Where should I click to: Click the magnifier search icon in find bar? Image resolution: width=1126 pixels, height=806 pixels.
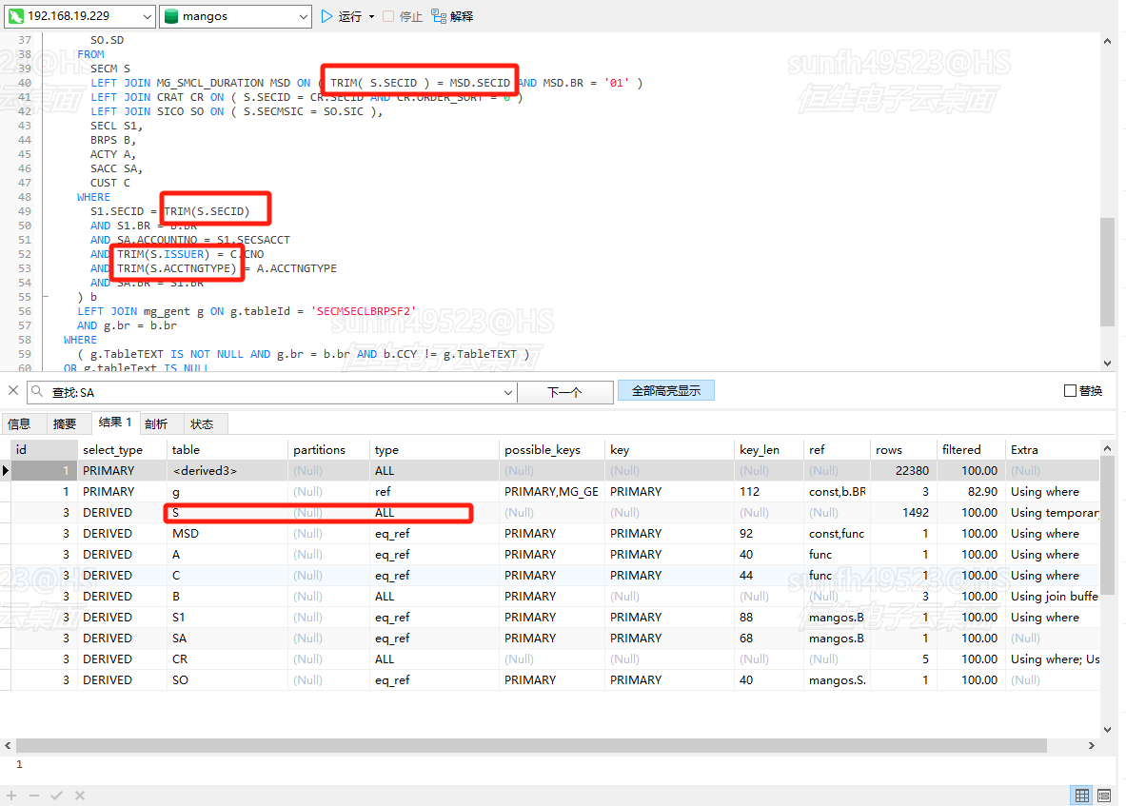click(37, 391)
